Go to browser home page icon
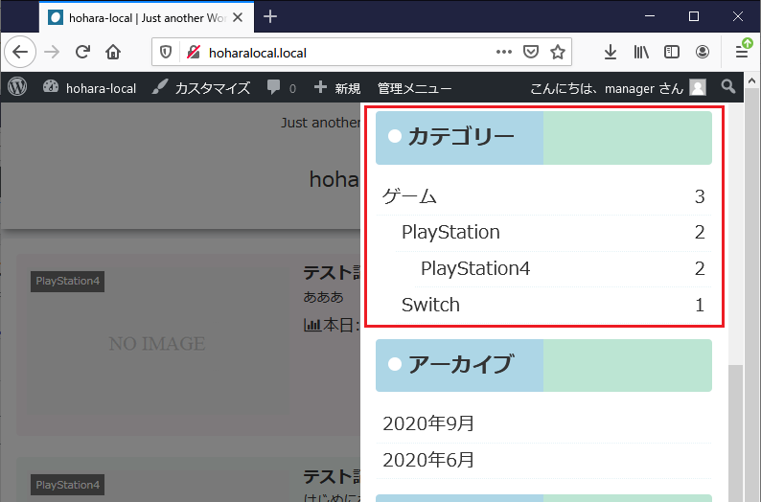The width and height of the screenshot is (761, 502). (113, 53)
